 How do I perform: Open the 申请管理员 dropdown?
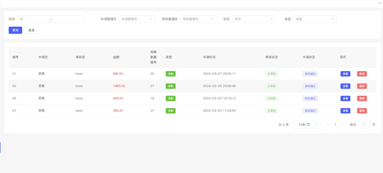pyautogui.click(x=137, y=19)
